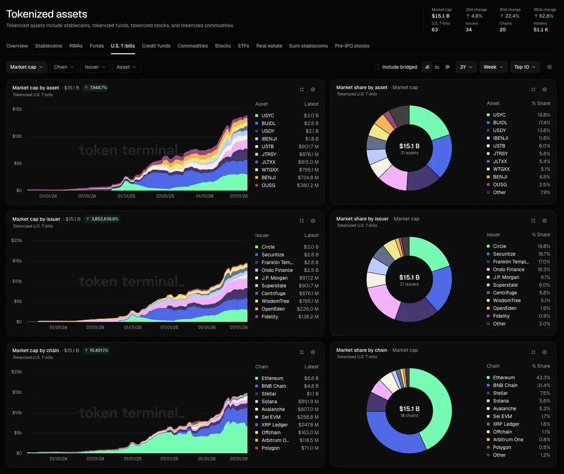Viewport: 564px width, 474px height.
Task: Open settings for Market share by chain chart
Action: click(x=545, y=352)
